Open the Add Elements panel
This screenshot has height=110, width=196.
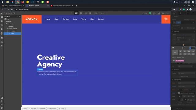pyautogui.click(x=2, y=17)
